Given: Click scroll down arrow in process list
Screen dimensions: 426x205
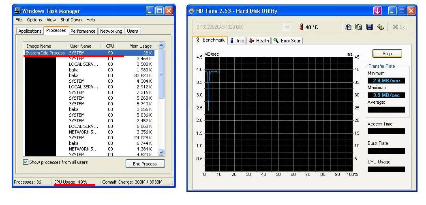Looking at the screenshot, I should pos(161,152).
